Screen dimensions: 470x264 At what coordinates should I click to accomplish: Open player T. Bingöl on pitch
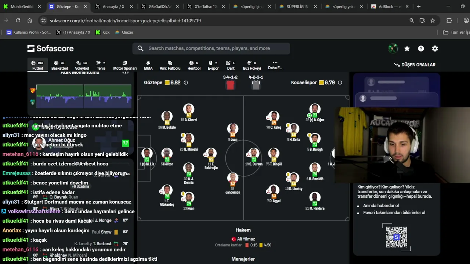click(x=274, y=157)
